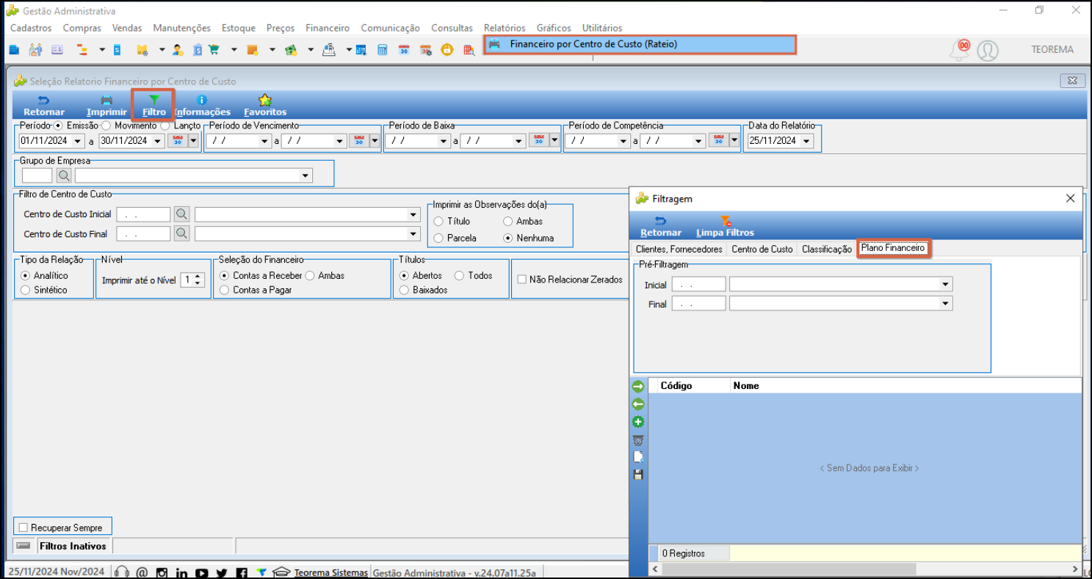Increase the Imprimir até o Nível value

[x=198, y=277]
